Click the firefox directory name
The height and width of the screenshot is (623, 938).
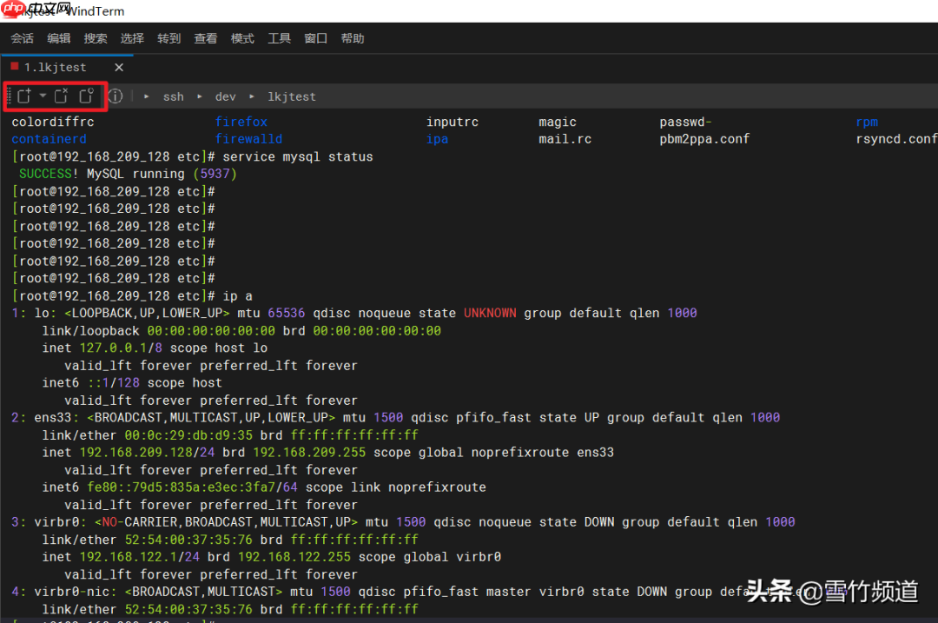click(241, 122)
